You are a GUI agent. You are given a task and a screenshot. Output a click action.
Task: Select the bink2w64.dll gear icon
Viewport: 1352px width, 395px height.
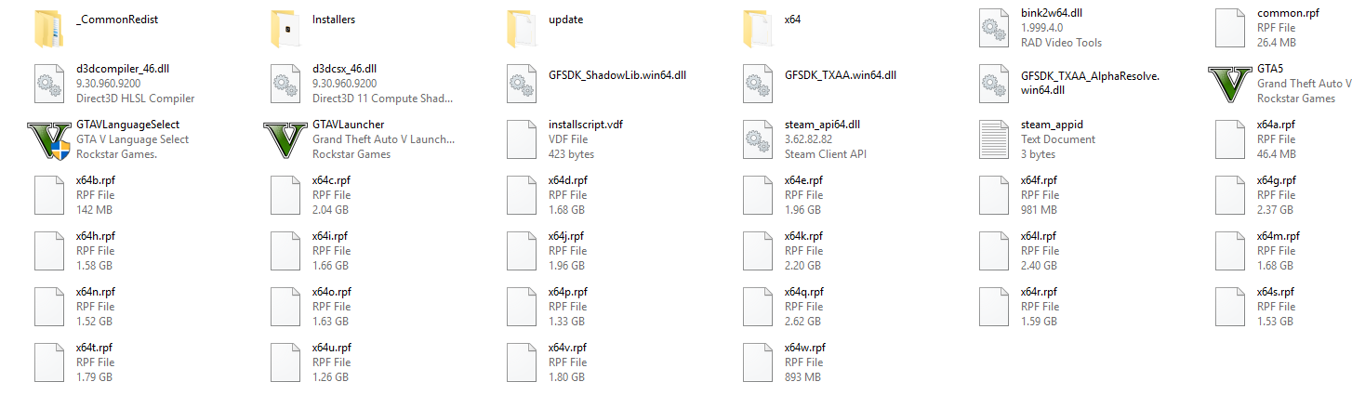[x=993, y=28]
